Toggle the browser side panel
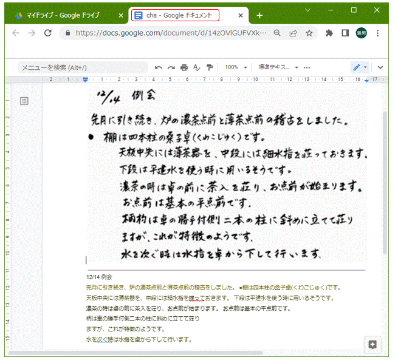Viewport: 395px width, 360px height. point(345,33)
